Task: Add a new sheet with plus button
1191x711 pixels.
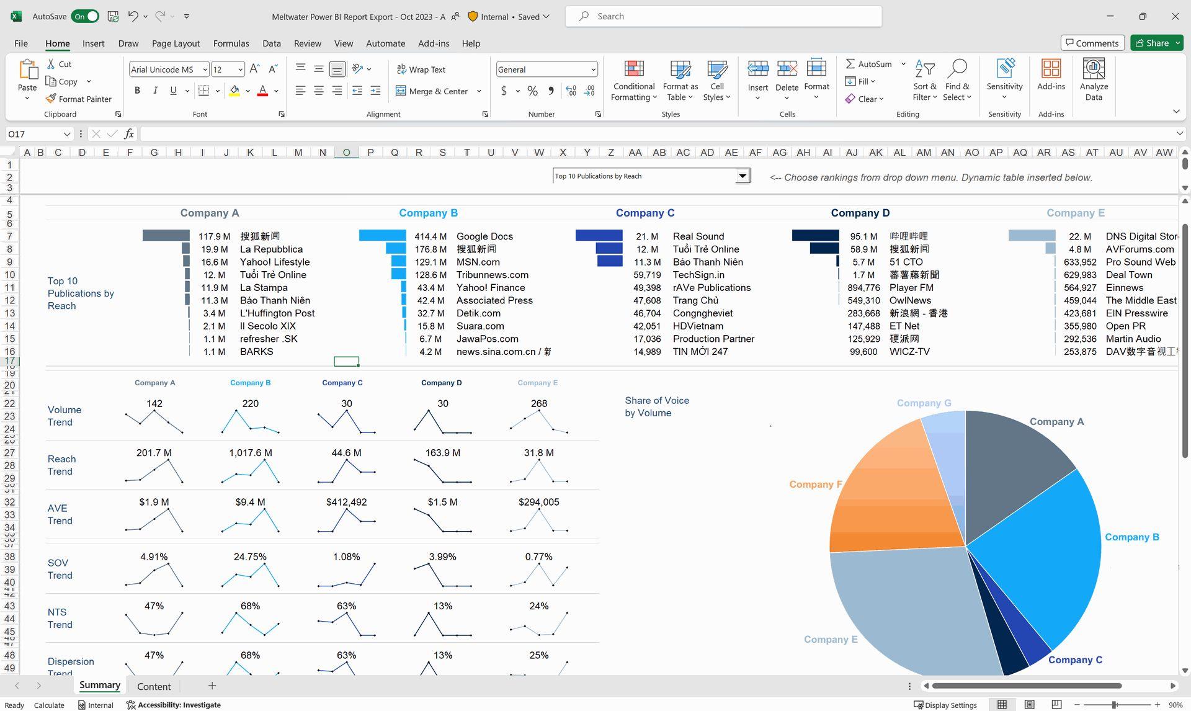Action: (212, 686)
